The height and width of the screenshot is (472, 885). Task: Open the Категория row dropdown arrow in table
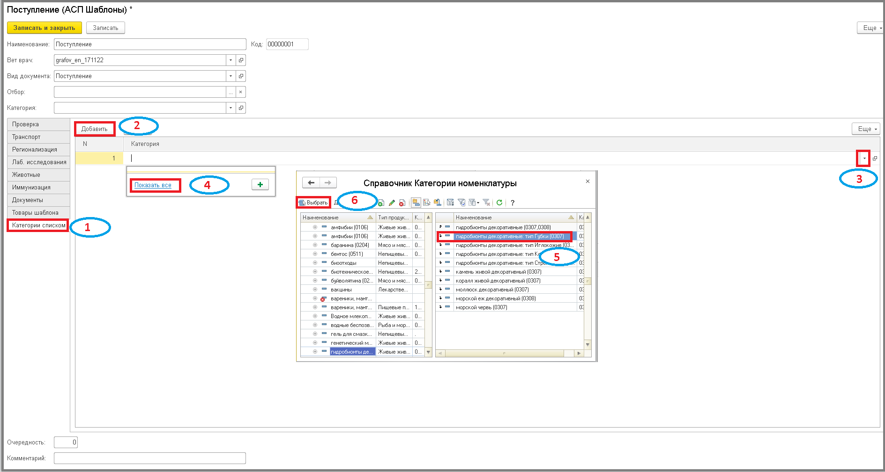pyautogui.click(x=864, y=158)
